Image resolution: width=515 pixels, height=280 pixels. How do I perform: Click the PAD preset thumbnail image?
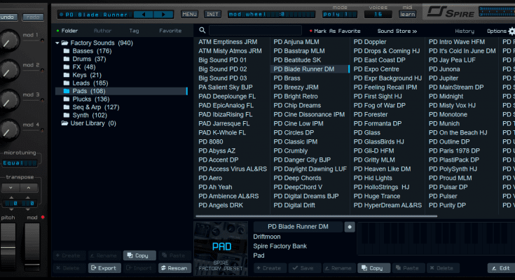(x=220, y=248)
